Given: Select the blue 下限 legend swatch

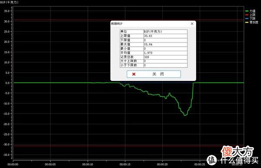Looking at the screenshot, I should [247, 19].
